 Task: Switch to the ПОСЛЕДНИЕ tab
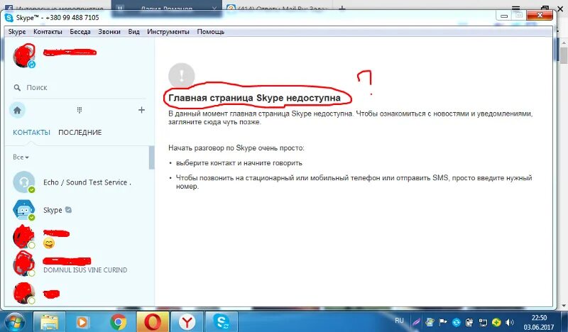80,133
